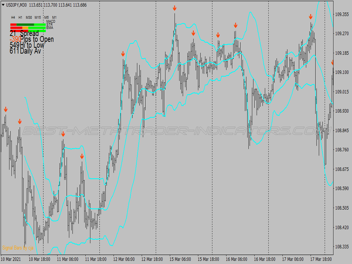
Task: Click the dark green segment of the MACD bar
Action: (25, 25)
